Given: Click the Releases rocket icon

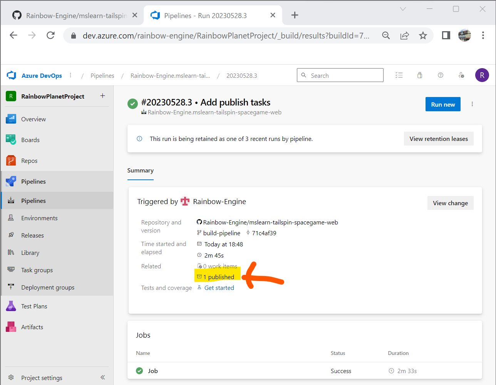Looking at the screenshot, I should point(11,235).
